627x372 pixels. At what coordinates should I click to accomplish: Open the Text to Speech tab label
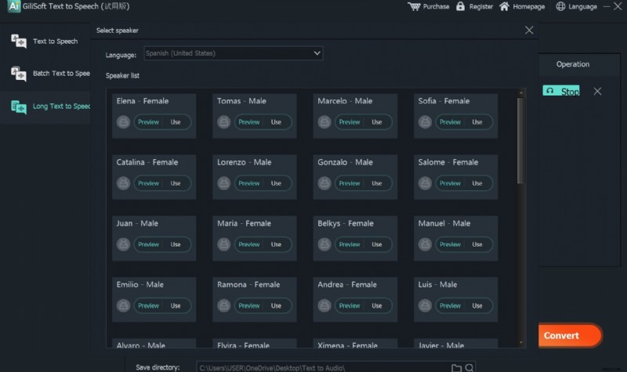(x=55, y=42)
